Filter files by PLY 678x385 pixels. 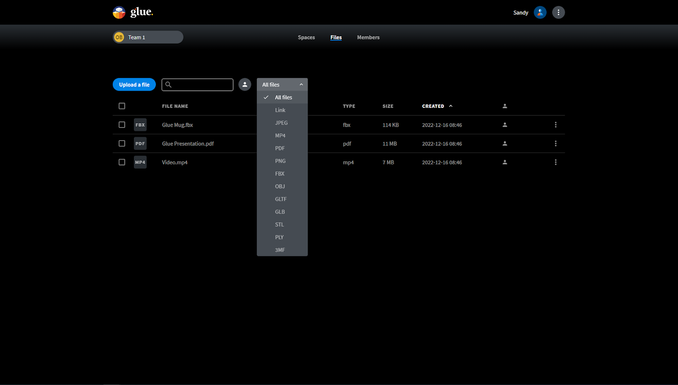(x=282, y=237)
